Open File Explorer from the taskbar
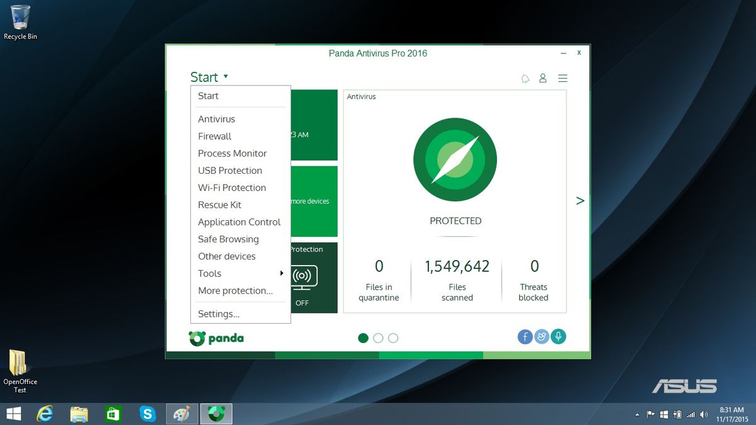Viewport: 756px width, 425px height. pyautogui.click(x=79, y=414)
